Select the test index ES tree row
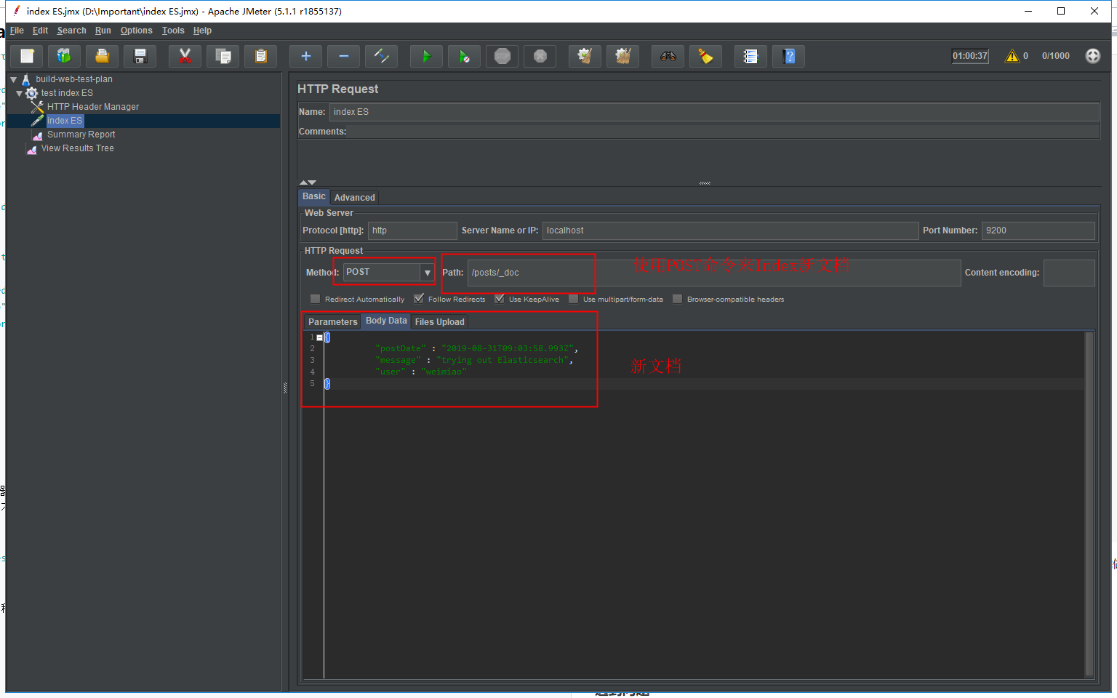 point(67,93)
